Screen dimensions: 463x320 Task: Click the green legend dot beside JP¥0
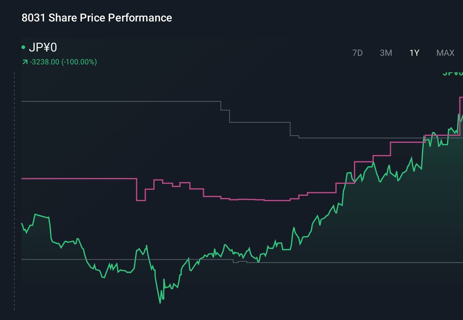[x=24, y=47]
